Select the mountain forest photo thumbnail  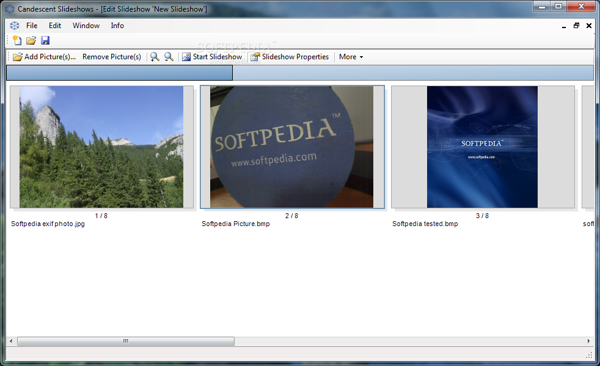(x=101, y=147)
